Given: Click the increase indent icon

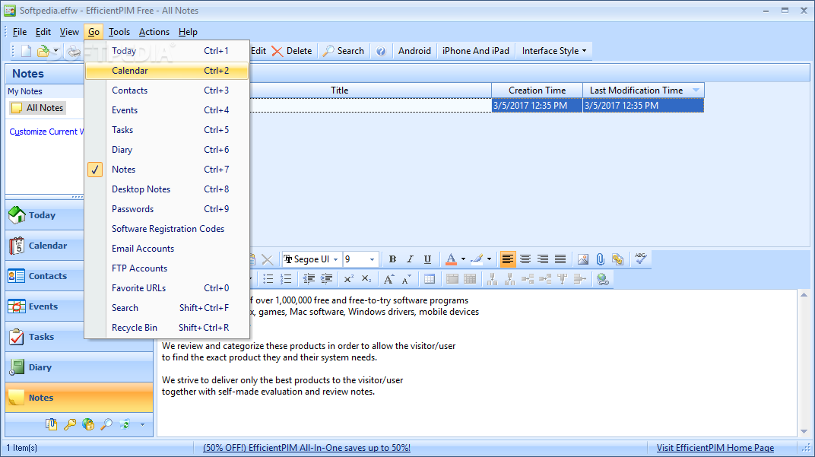Looking at the screenshot, I should coord(326,279).
